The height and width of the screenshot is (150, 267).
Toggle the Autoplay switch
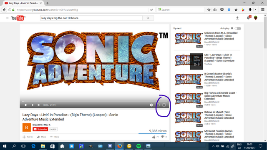238,28
